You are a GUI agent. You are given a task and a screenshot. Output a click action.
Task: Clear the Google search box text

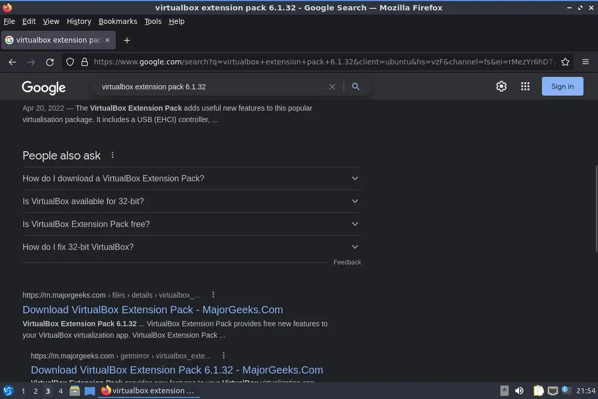[332, 87]
